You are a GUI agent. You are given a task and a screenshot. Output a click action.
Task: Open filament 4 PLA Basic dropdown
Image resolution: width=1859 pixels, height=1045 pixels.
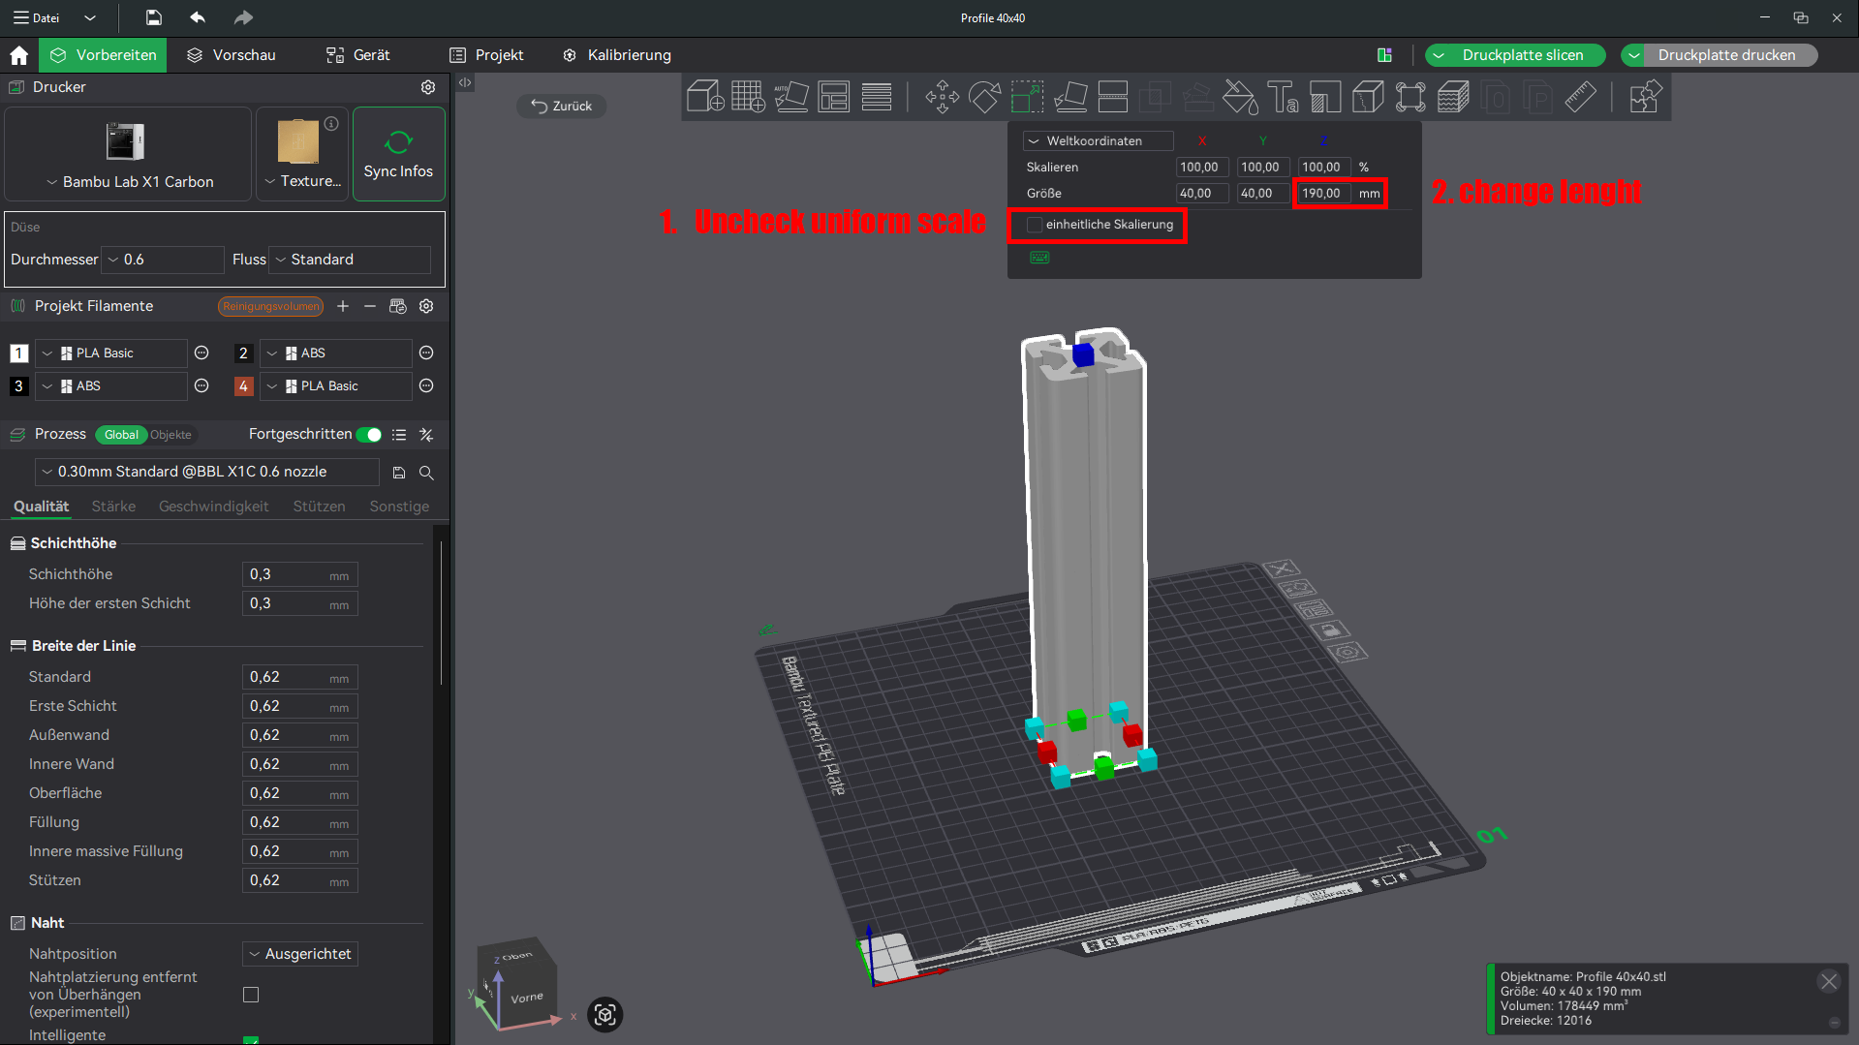point(336,386)
